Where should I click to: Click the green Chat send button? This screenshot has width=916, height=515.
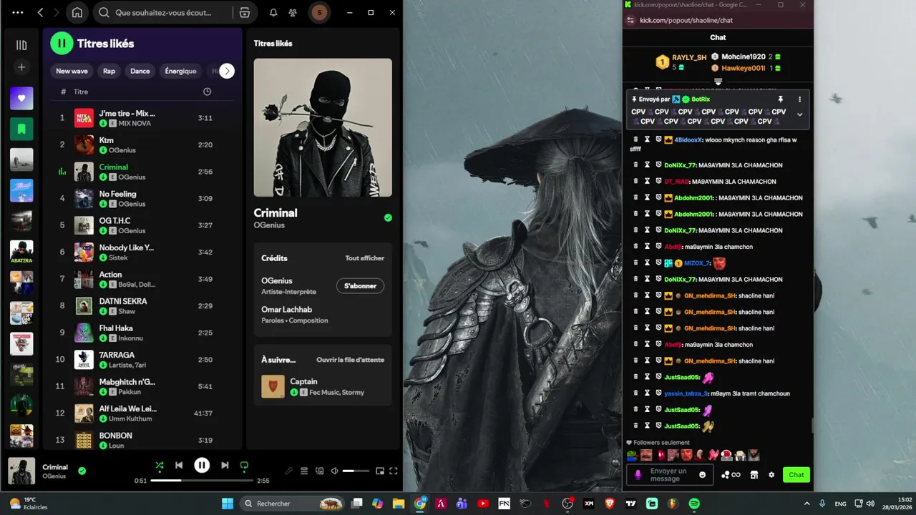point(796,475)
